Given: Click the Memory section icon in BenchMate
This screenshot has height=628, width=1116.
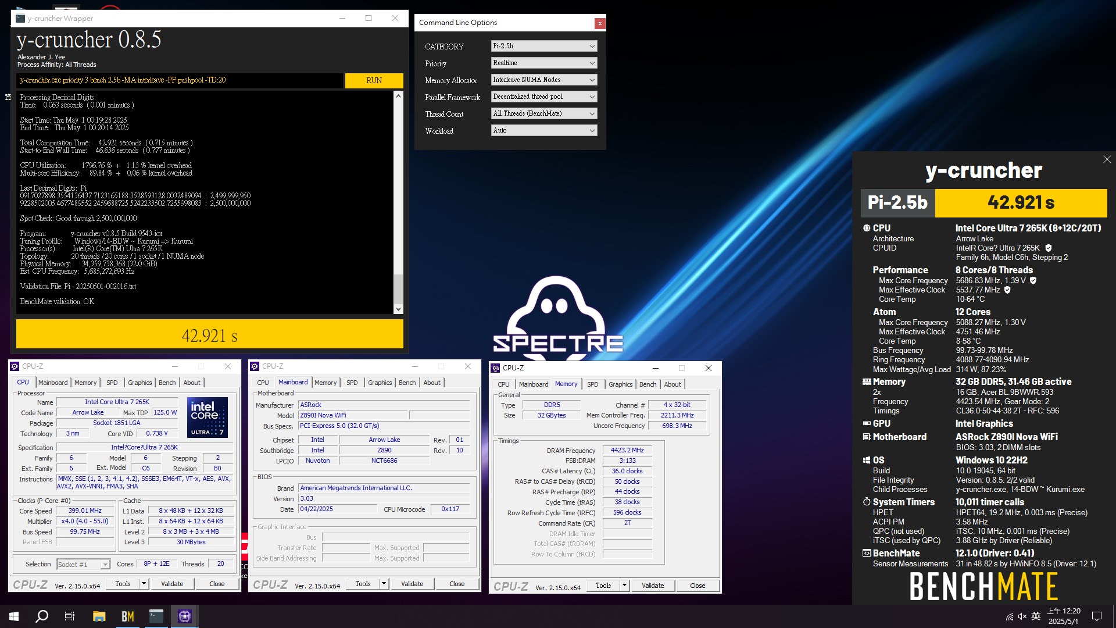Looking at the screenshot, I should 867,382.
